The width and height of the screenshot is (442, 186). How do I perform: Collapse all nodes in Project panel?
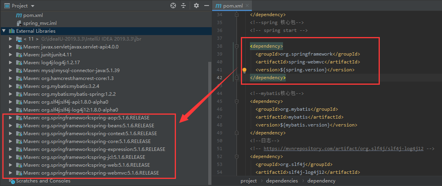click(183, 6)
